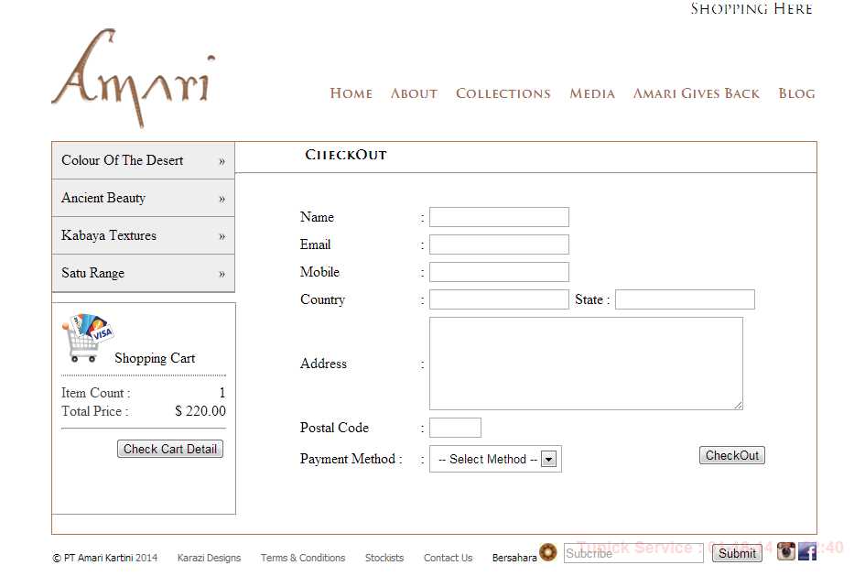Click the Amari logo

click(x=133, y=79)
